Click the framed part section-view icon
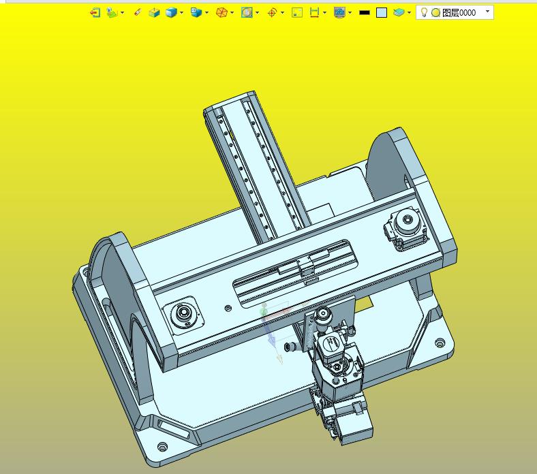Image resolution: width=537 pixels, height=474 pixels. pos(247,13)
